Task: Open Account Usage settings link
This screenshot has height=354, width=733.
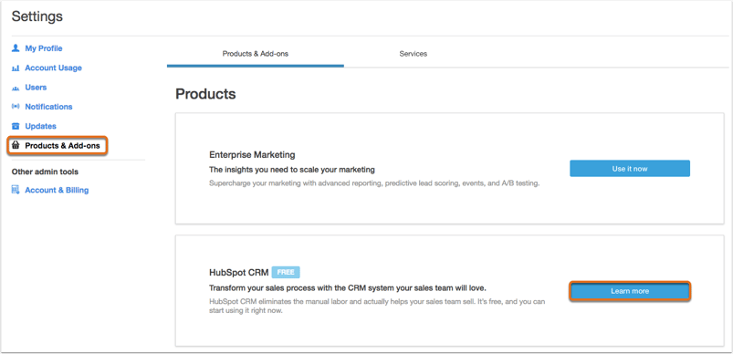Action: 53,68
